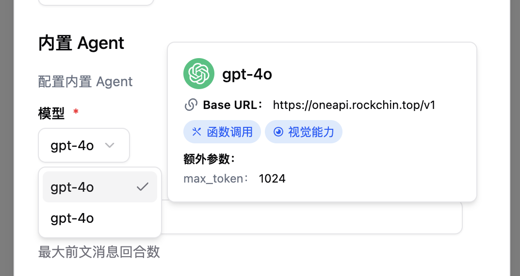Image resolution: width=520 pixels, height=276 pixels.
Task: Click the chevron arrow in the 模型 selector
Action: click(x=110, y=145)
